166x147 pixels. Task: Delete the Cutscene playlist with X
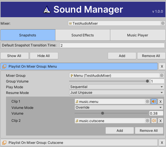click(162, 142)
